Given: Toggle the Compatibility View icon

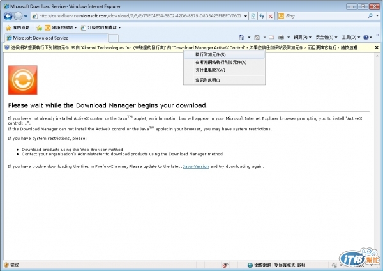Looking at the screenshot, I should [x=253, y=16].
